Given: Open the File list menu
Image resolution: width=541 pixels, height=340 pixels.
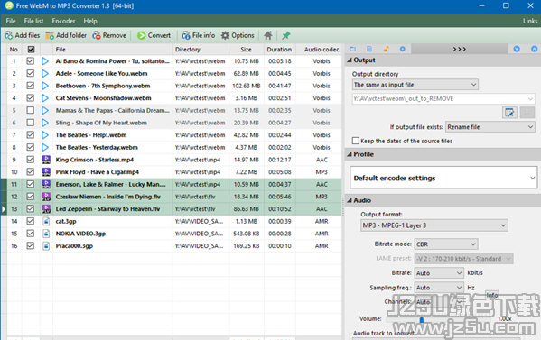Looking at the screenshot, I should 33,21.
